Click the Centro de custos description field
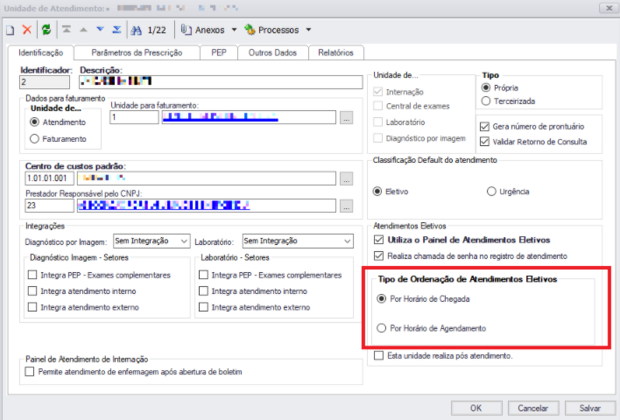The height and width of the screenshot is (420, 620). pyautogui.click(x=207, y=178)
